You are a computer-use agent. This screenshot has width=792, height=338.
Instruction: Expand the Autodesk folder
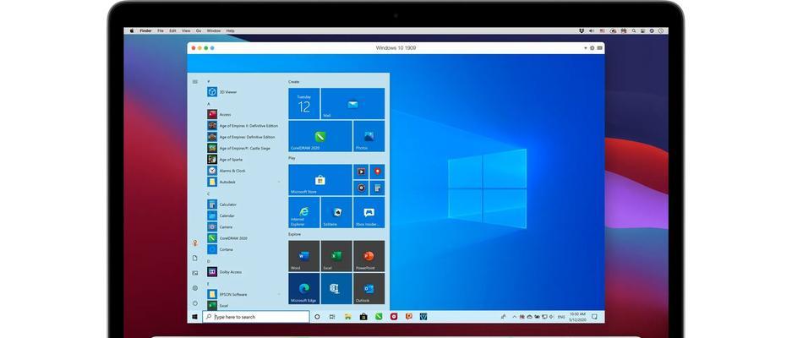[x=244, y=182]
